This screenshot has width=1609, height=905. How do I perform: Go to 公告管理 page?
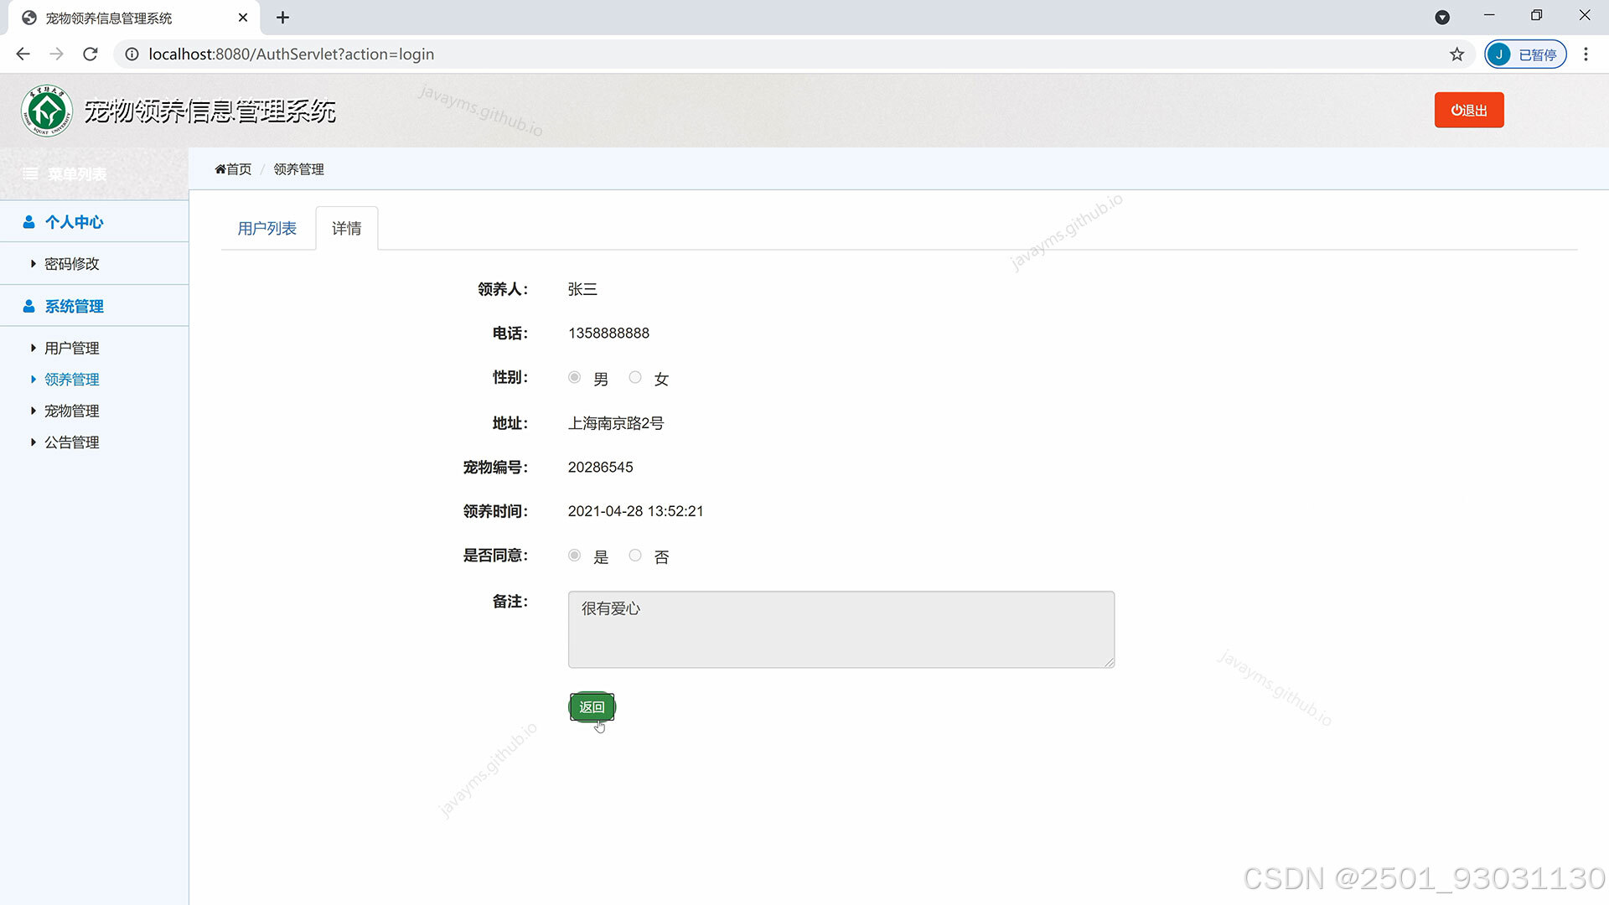(71, 442)
